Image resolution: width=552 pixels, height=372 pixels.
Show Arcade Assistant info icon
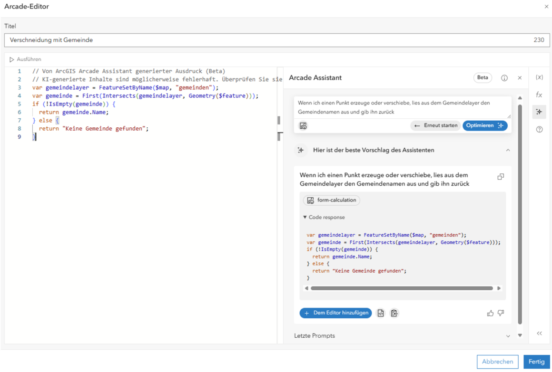504,78
